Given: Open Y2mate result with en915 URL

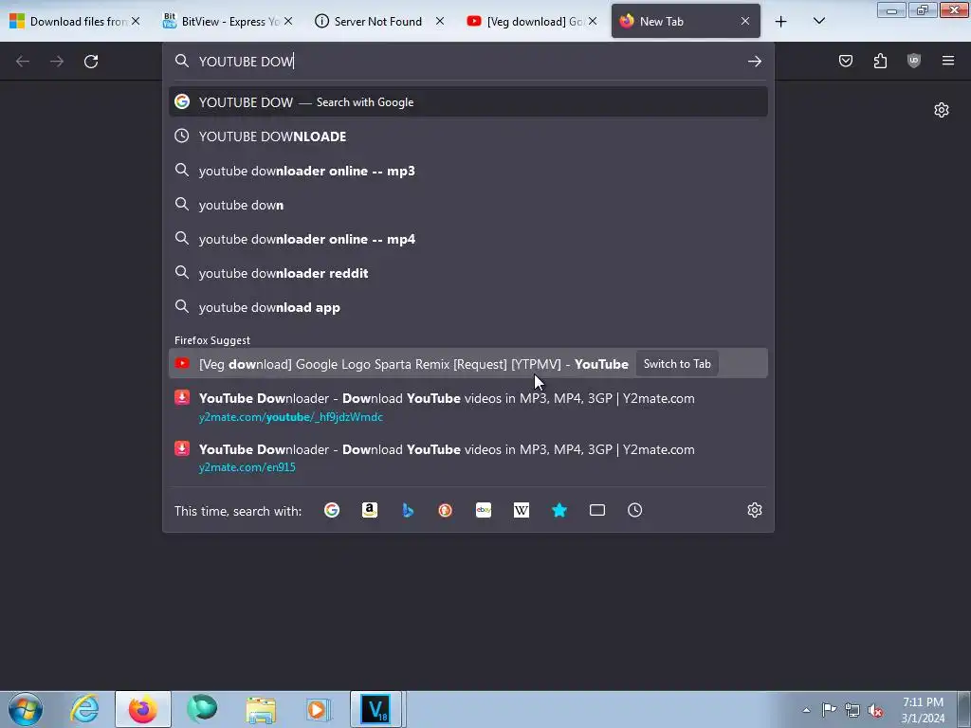Looking at the screenshot, I should coord(468,458).
